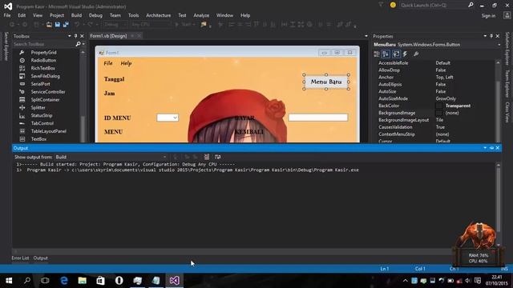
Task: Click the feedback smiley icon in title bar
Action: click(x=393, y=5)
